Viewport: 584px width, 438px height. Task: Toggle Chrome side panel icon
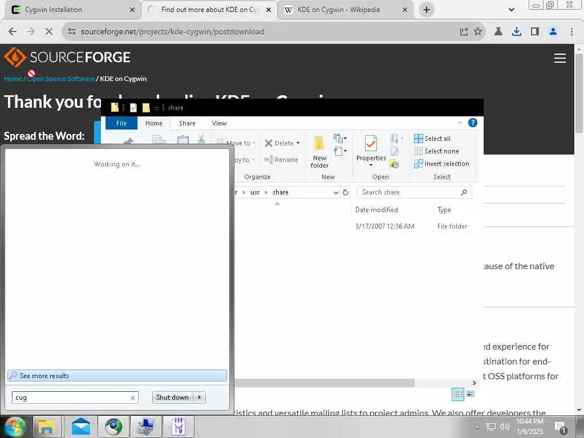535,32
